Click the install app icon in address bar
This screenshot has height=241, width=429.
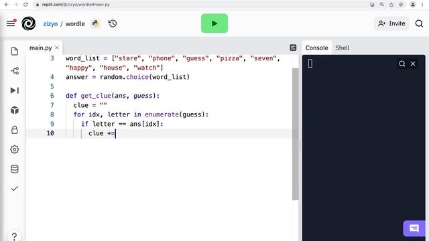[372, 5]
